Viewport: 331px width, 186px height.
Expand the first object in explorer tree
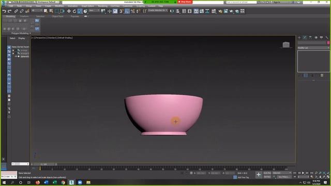13,51
